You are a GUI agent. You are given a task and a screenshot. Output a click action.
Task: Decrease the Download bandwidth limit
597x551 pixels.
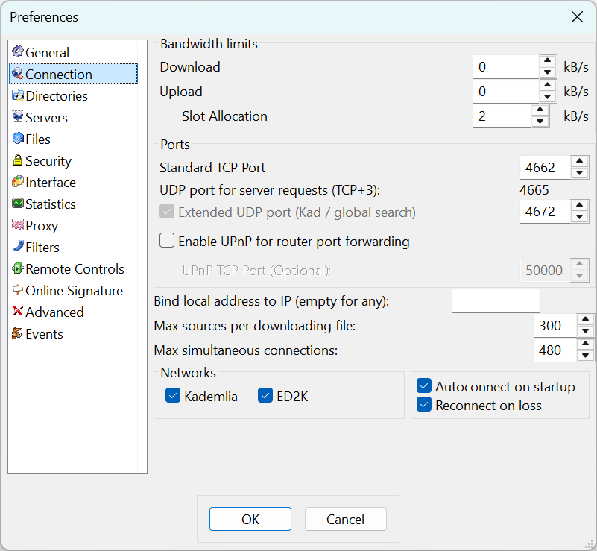[x=548, y=72]
